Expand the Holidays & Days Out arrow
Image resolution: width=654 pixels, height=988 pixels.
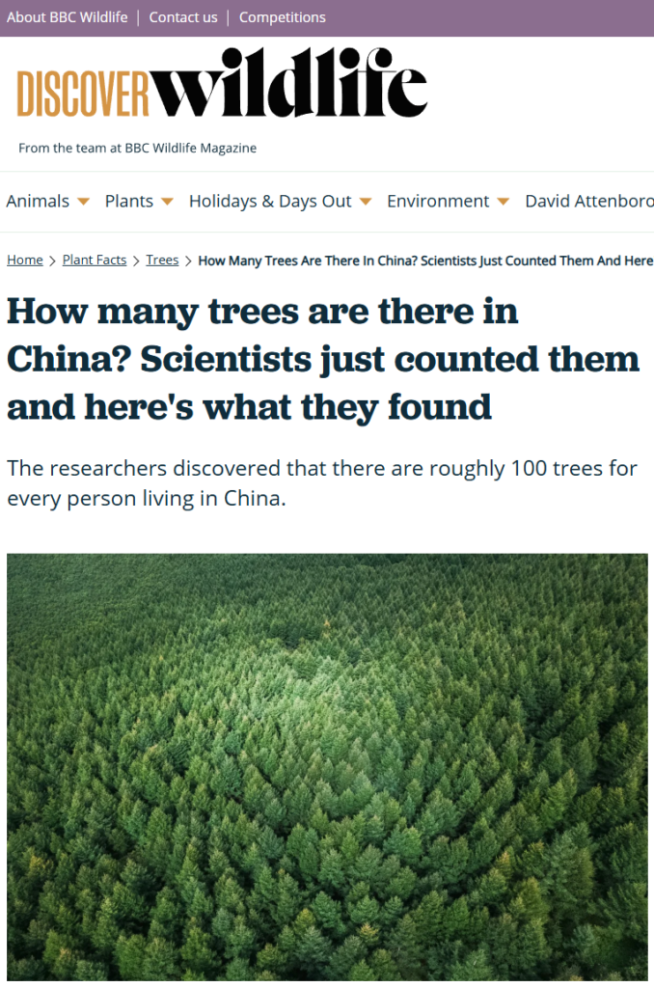[x=366, y=202]
